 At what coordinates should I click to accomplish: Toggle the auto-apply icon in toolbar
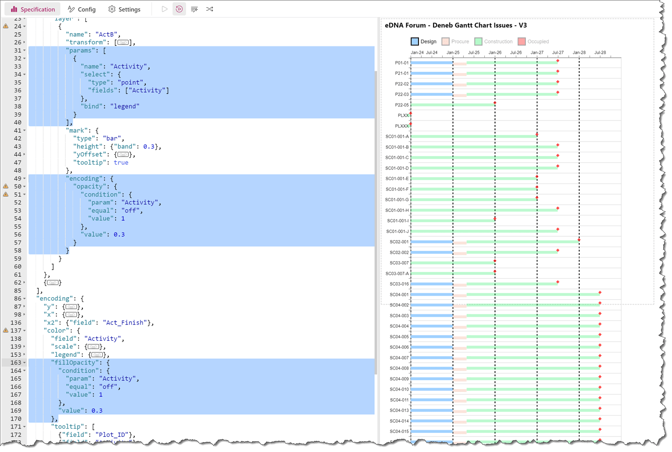coord(179,9)
